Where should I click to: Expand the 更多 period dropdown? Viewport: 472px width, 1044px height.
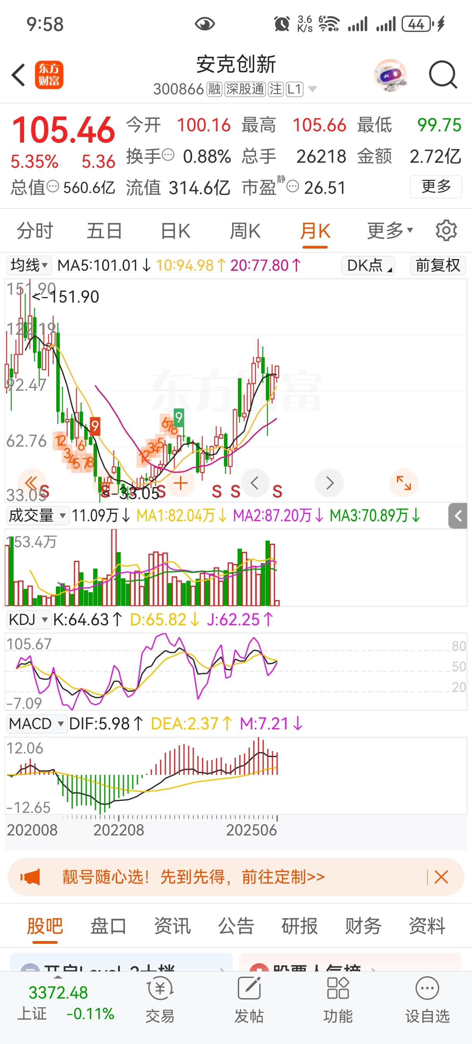coord(390,231)
